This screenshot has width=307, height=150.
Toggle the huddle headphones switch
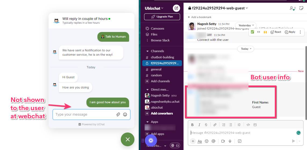pyautogui.click(x=175, y=145)
